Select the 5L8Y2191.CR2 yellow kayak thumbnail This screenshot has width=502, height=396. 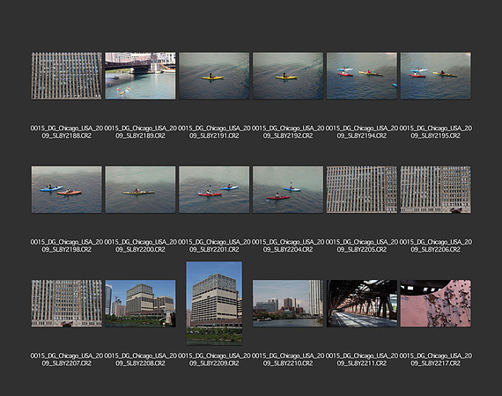point(214,76)
